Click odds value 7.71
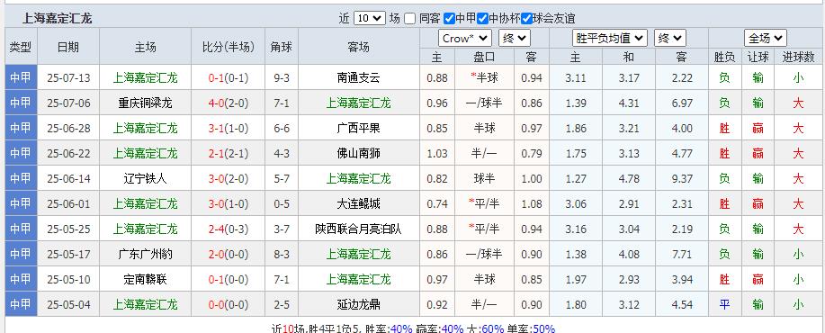 click(683, 254)
